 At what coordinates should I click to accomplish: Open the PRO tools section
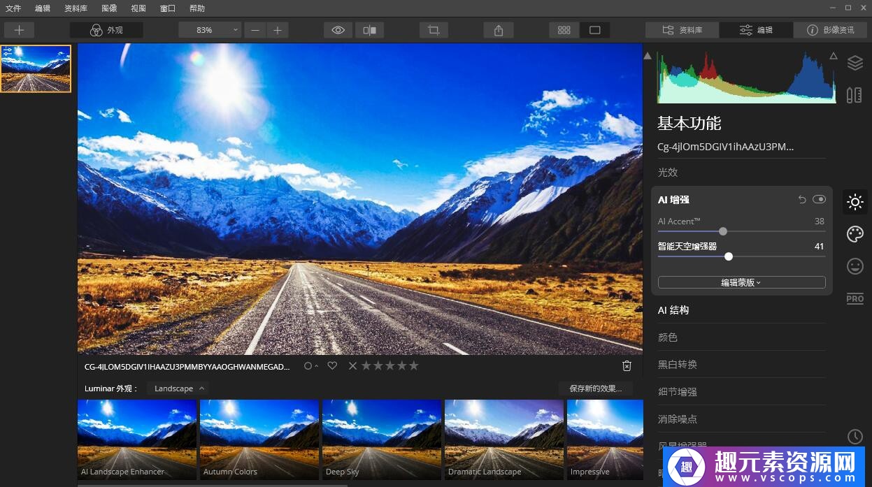click(x=855, y=298)
